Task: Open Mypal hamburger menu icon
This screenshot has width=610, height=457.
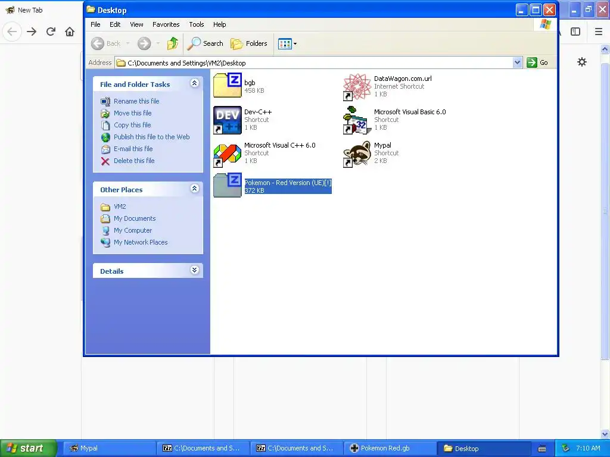Action: (599, 32)
